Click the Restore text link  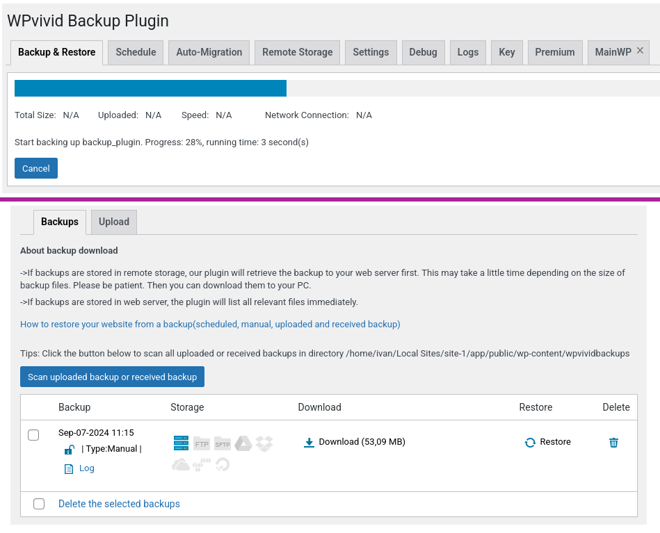pyautogui.click(x=555, y=442)
